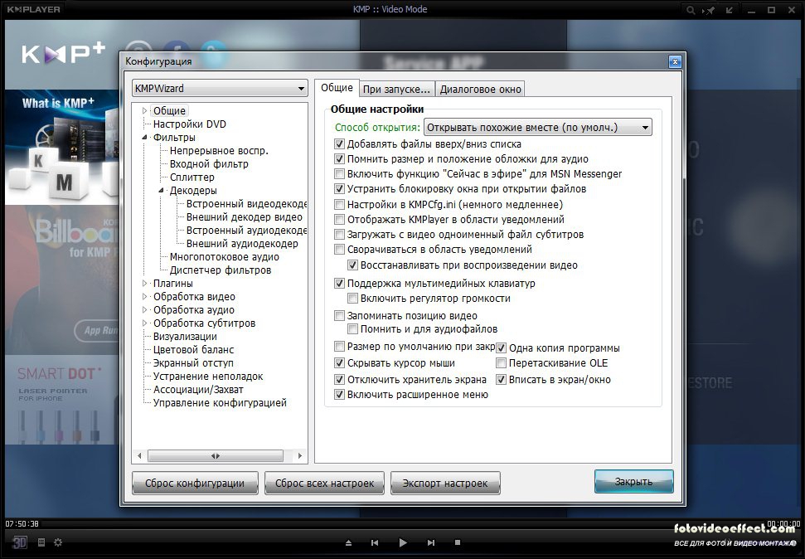Image resolution: width=805 pixels, height=559 pixels.
Task: Collapse the Декодеры tree node
Action: pyautogui.click(x=161, y=191)
